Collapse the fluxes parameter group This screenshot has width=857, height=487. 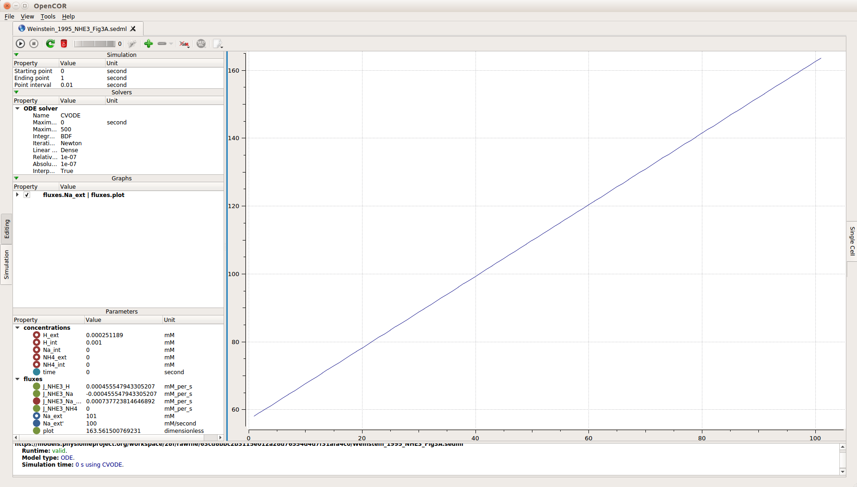(18, 379)
